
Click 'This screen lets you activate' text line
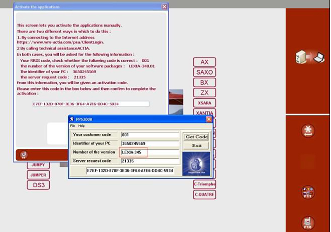69,25
